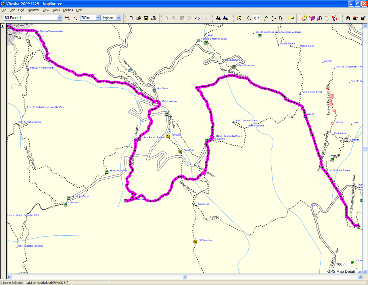Click the Receive from Device icon
The width and height of the screenshot is (368, 285).
226,18
